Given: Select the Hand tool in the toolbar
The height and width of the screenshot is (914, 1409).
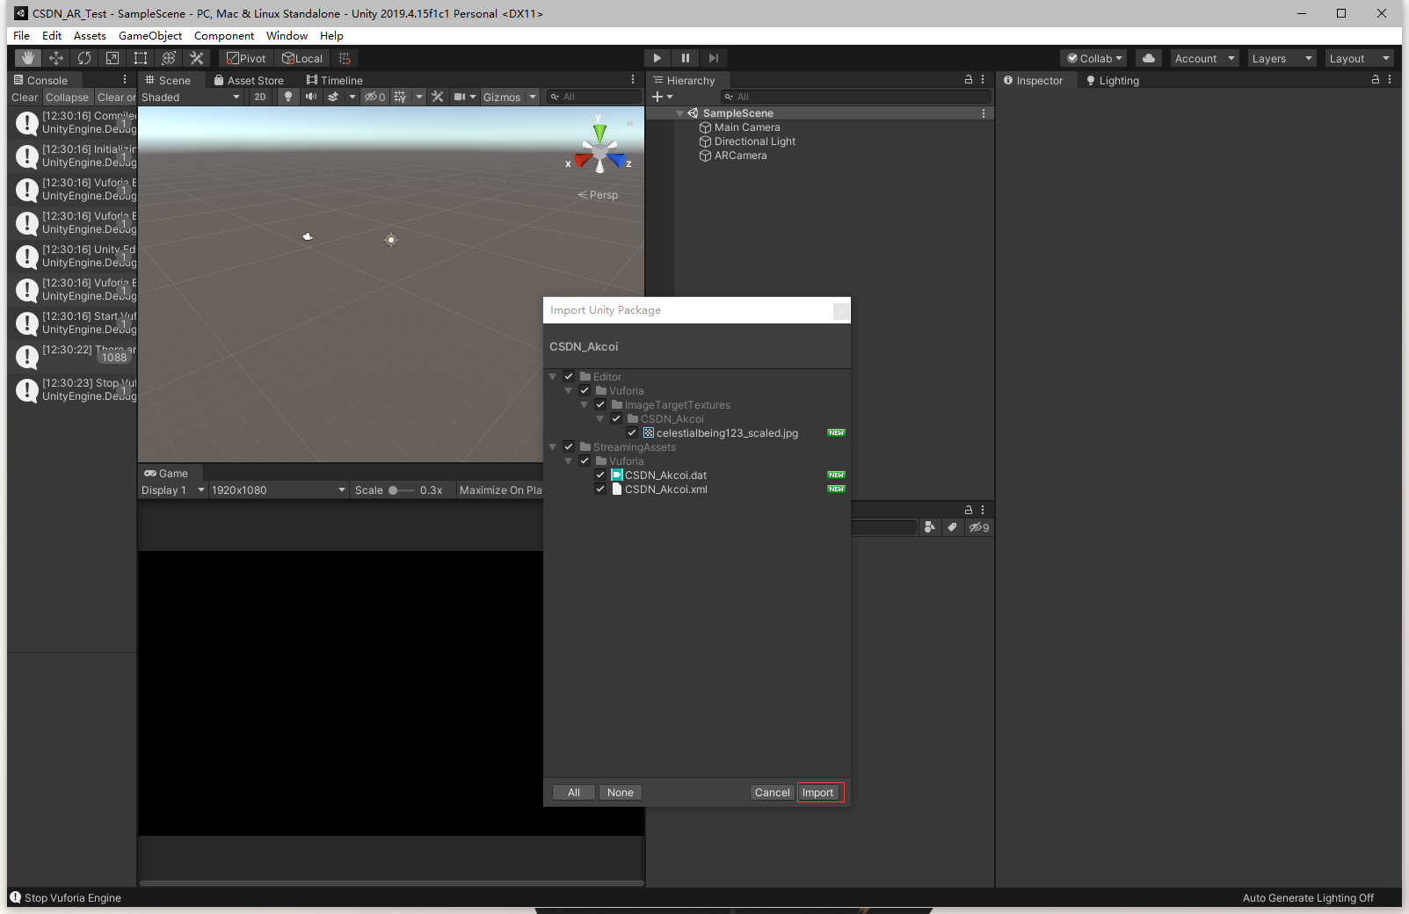Looking at the screenshot, I should tap(27, 57).
